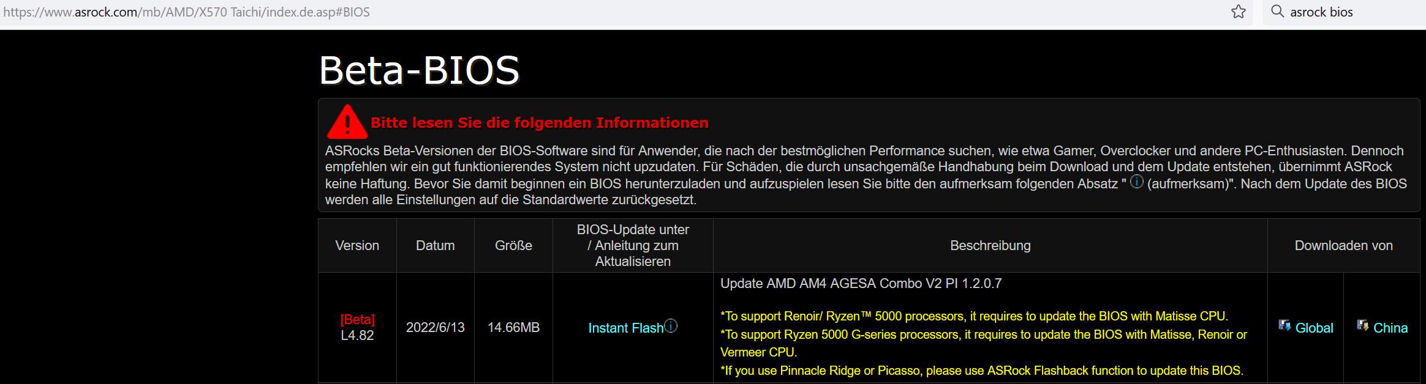
Task: Open the info icon after 'Absatz' text
Action: coord(1137,182)
